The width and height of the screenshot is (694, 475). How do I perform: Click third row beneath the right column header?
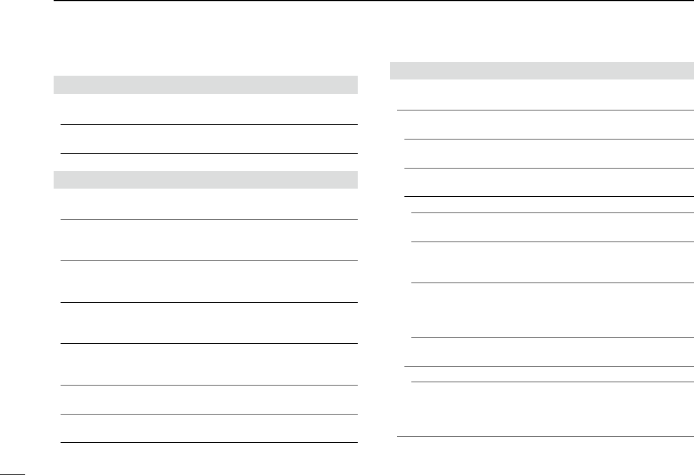coord(546,153)
